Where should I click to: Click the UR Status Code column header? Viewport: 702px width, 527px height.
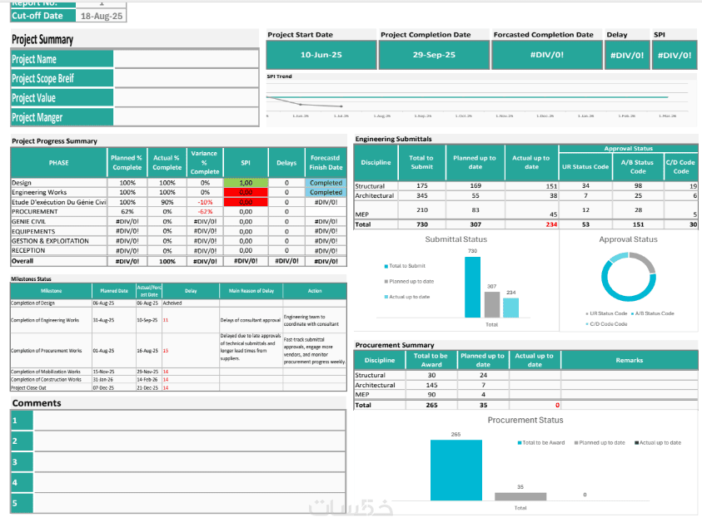tap(585, 167)
